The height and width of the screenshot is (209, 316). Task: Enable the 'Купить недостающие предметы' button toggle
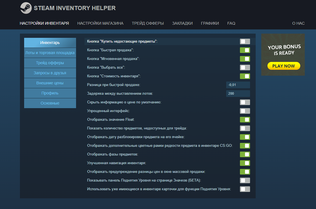(x=245, y=41)
